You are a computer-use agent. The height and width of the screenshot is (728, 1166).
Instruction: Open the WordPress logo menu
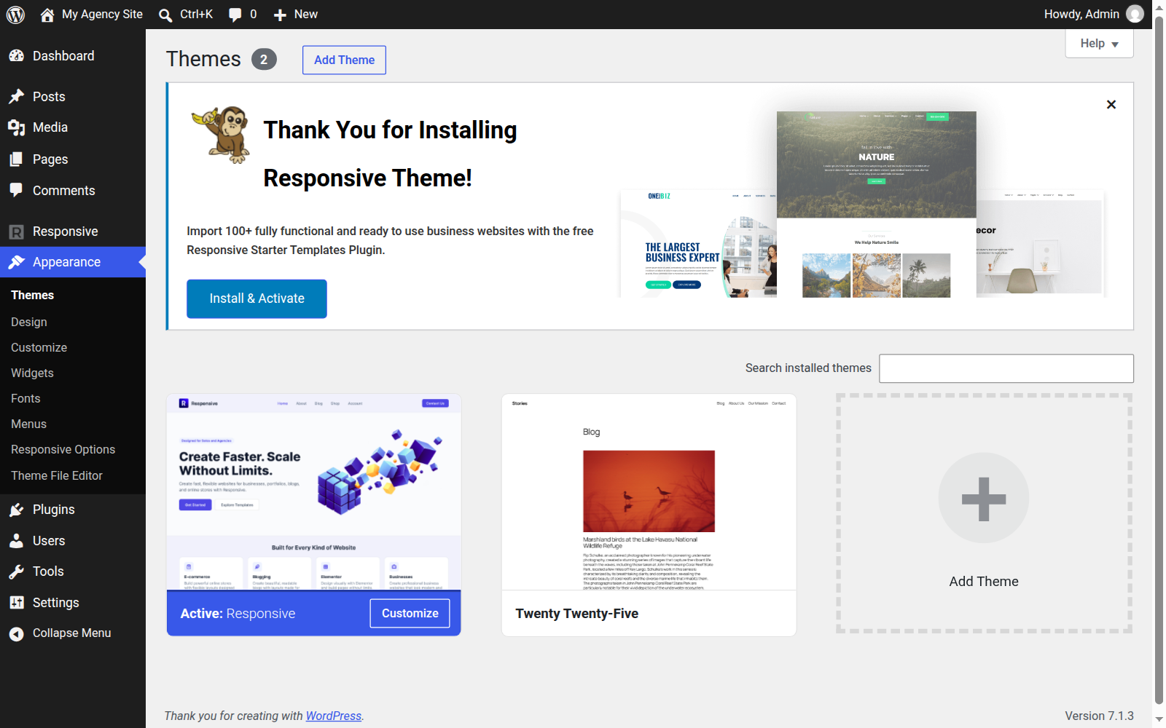[15, 15]
